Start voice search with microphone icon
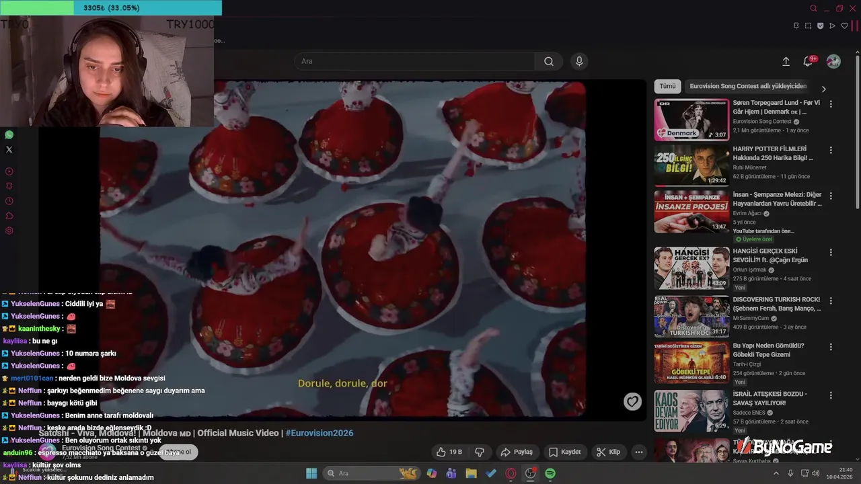 click(579, 61)
